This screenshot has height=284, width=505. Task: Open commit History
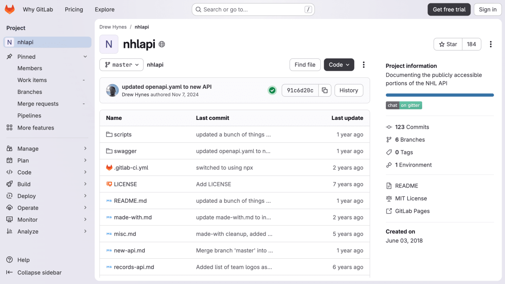tap(349, 90)
